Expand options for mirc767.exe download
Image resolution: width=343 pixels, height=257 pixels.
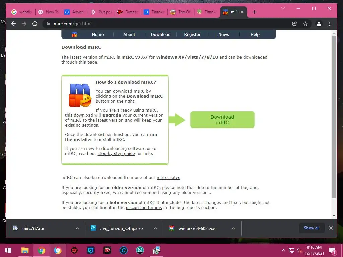77,228
